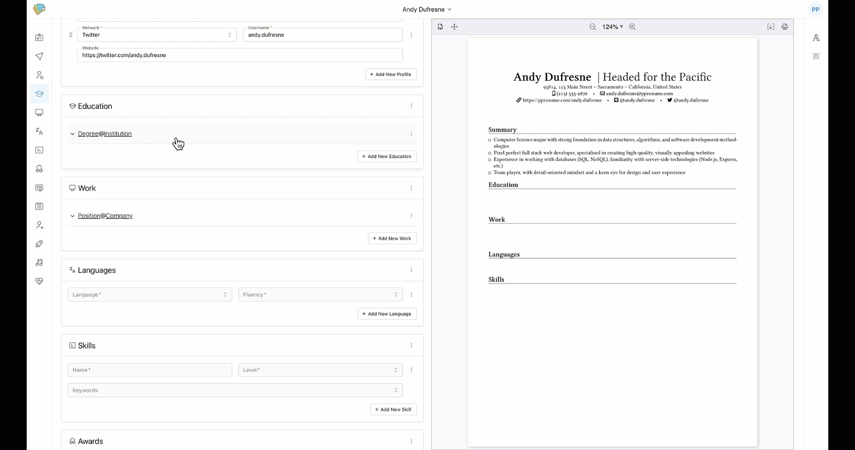Click the download icon in preview toolbar
The width and height of the screenshot is (855, 450).
(x=771, y=27)
